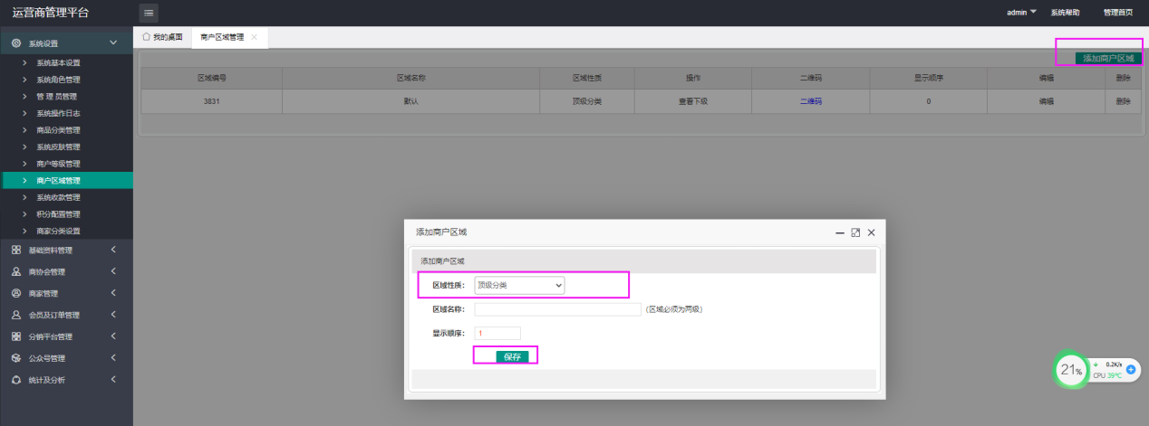
Task: Click the 统计及分析 sidebar icon
Action: tap(16, 380)
